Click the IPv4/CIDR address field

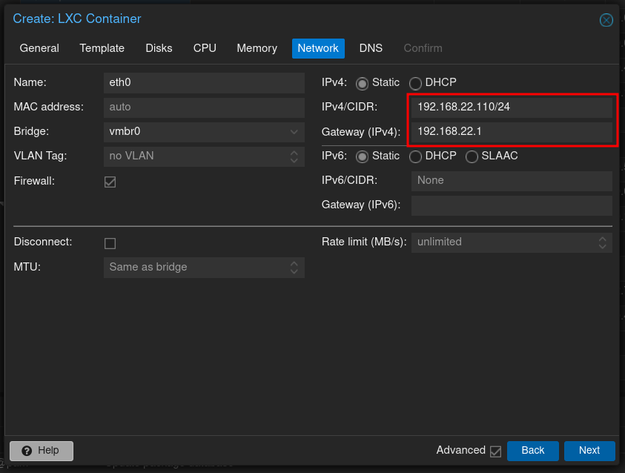click(511, 107)
